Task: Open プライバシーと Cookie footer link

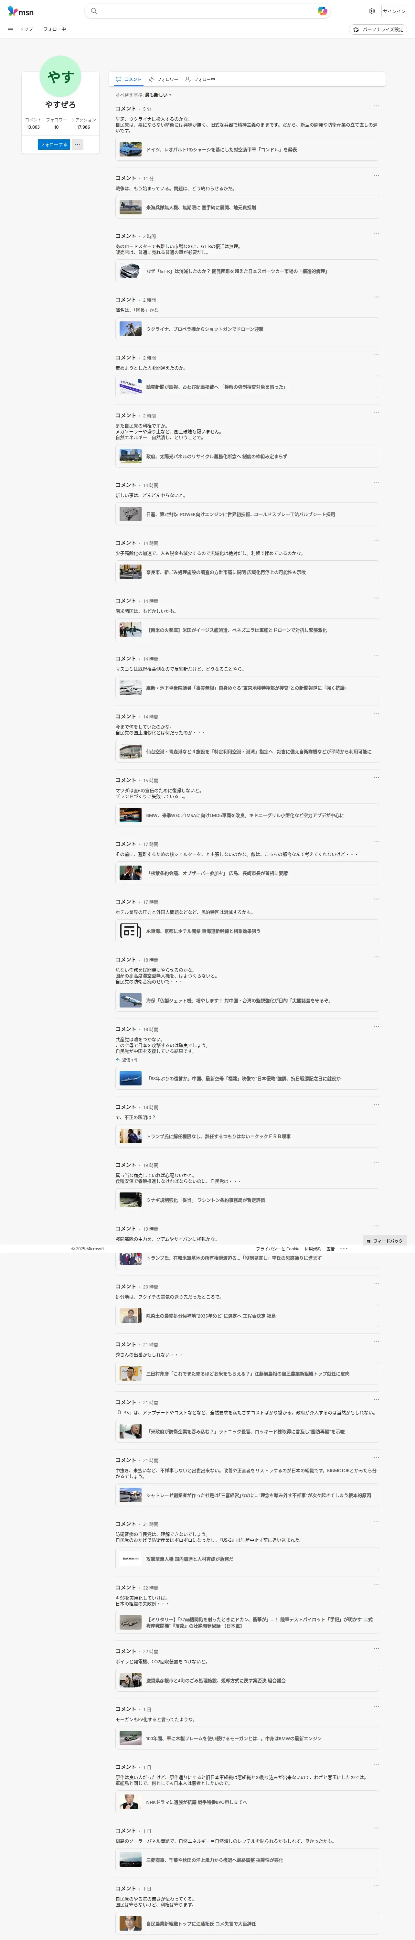Action: tap(277, 1249)
